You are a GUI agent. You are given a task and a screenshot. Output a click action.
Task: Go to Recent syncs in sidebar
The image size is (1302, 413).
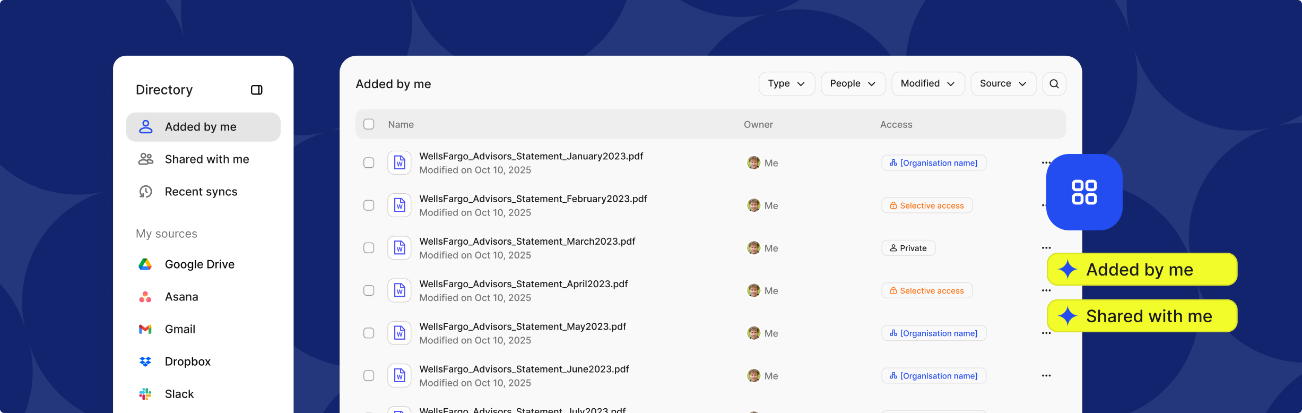tap(201, 192)
